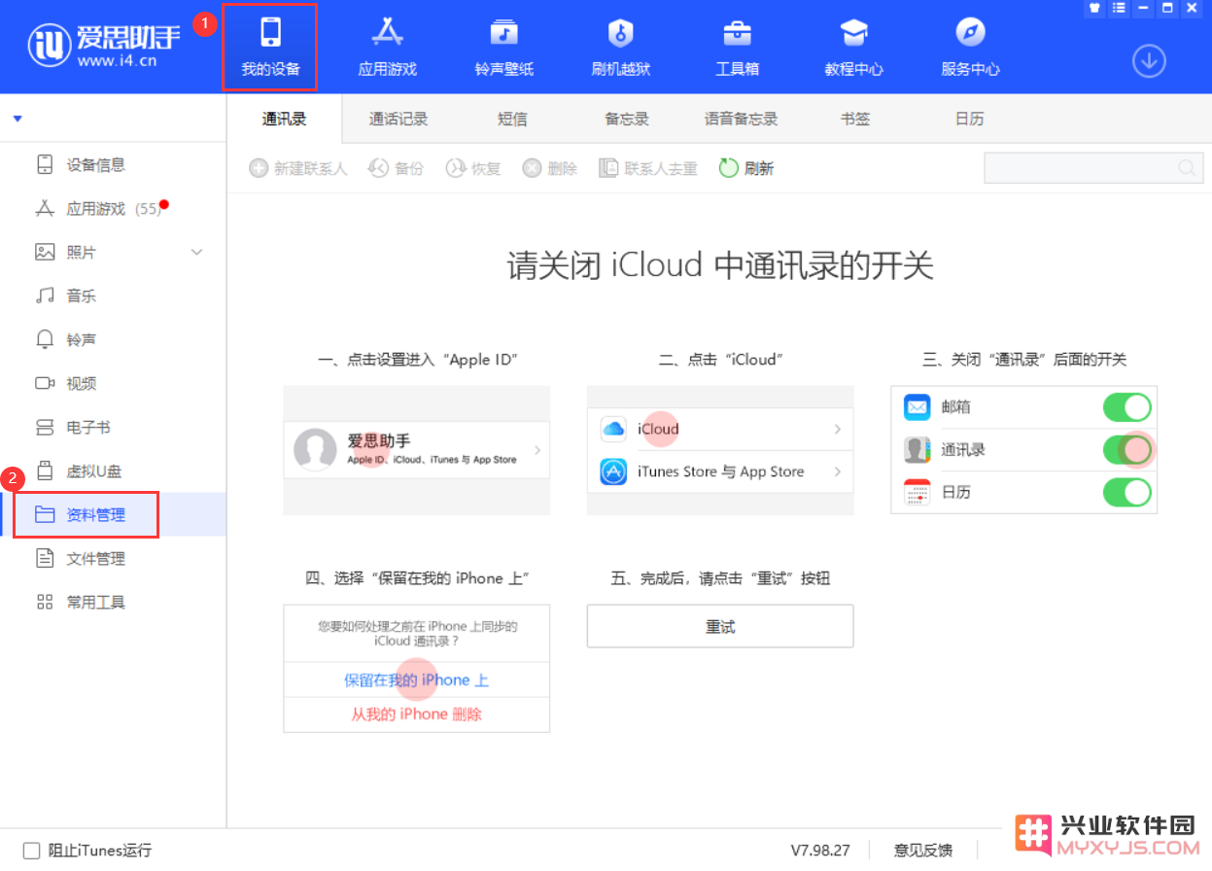Viewport: 1212px width, 871px height.
Task: Toggle the 通讯录 switch in guide image
Action: [x=1127, y=449]
